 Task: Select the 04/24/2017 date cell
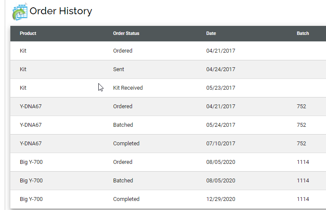221,69
